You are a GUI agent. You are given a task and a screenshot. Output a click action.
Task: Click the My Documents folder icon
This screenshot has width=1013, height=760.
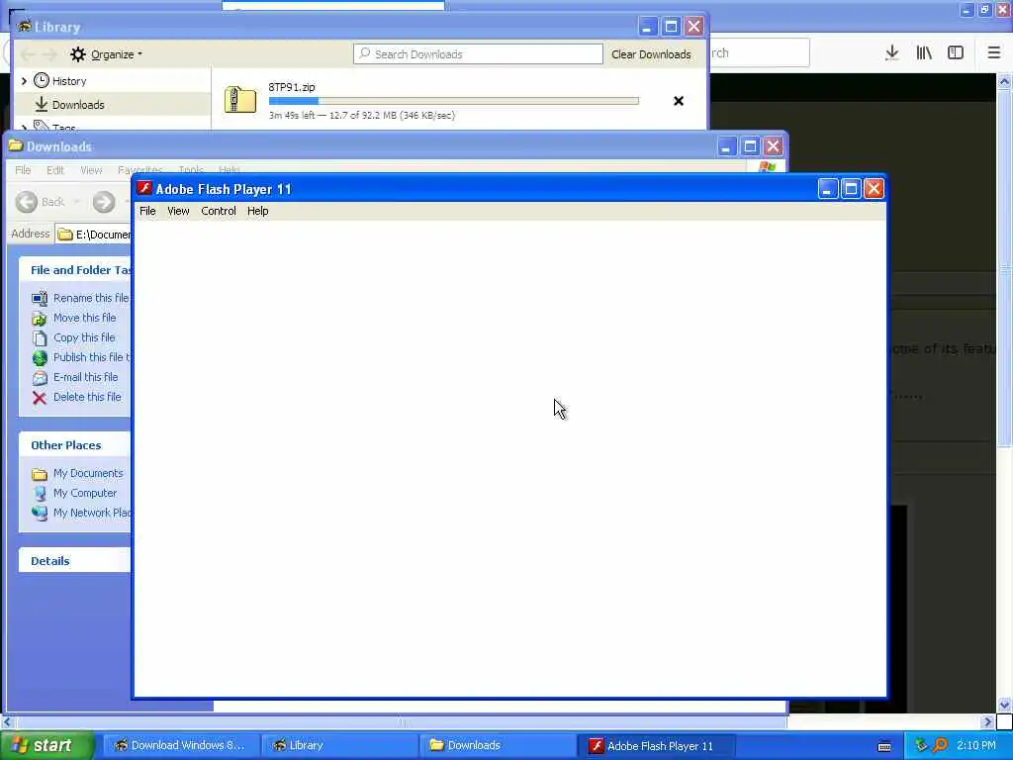point(40,474)
